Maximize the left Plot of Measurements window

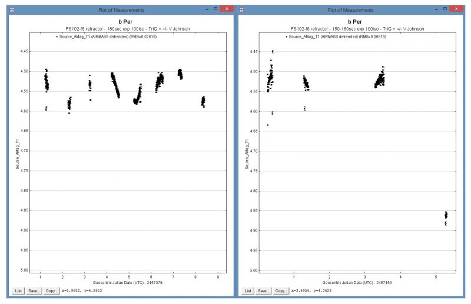click(x=214, y=9)
